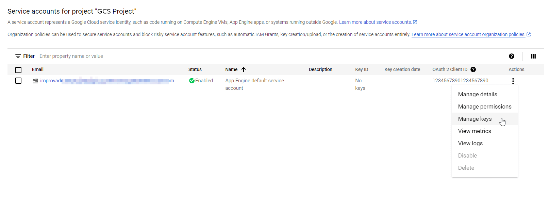Choose Manage keys menu option
The image size is (550, 198).
click(x=474, y=119)
